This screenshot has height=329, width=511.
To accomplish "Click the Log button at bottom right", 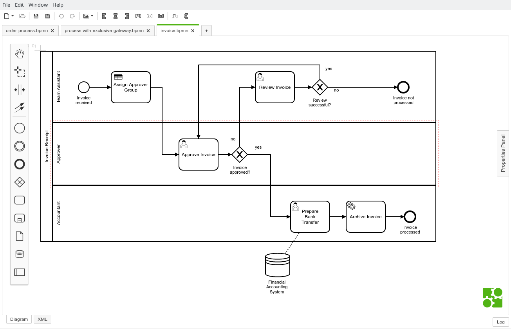I will point(500,322).
